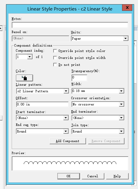This screenshot has height=189, width=138.
Task: Open the Units dropdown
Action: [100, 38]
